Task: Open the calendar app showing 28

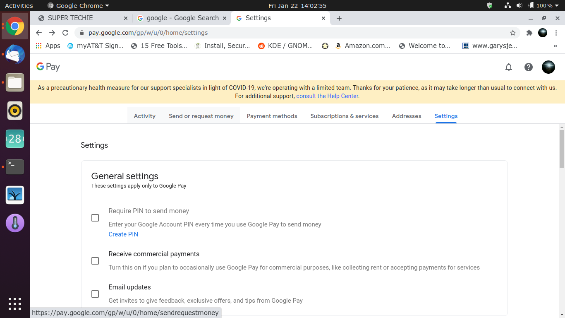Action: point(15,139)
